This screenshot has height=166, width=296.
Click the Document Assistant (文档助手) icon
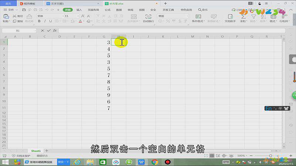pyautogui.click(x=230, y=17)
